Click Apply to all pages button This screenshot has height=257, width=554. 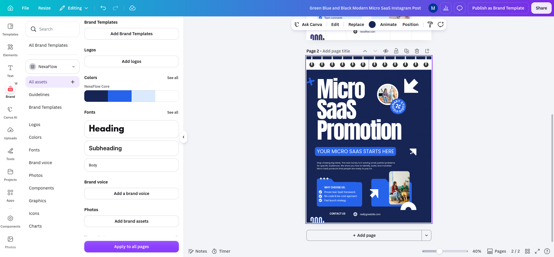(132, 247)
